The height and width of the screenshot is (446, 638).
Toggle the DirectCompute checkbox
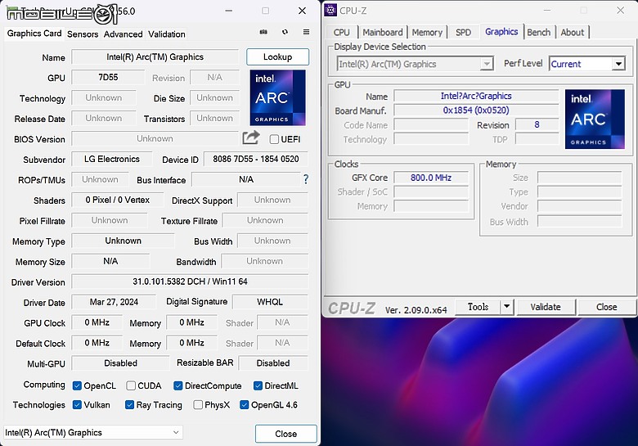click(x=177, y=385)
